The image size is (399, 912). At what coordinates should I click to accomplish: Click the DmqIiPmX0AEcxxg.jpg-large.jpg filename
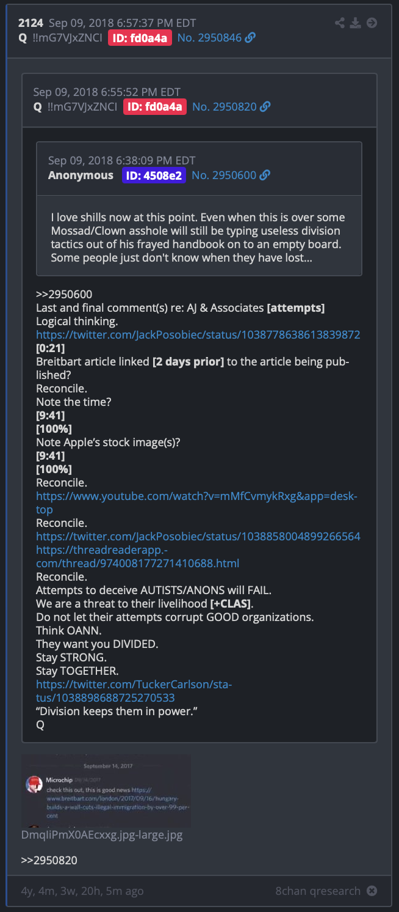(102, 834)
